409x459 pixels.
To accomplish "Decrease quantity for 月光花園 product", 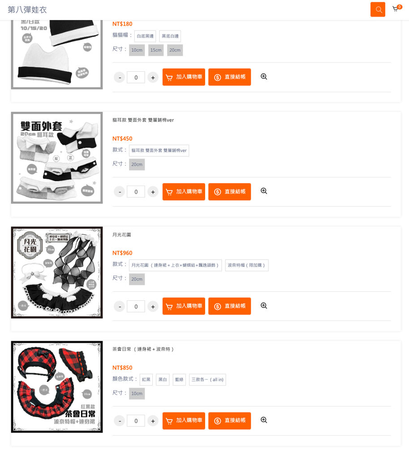I will [119, 307].
